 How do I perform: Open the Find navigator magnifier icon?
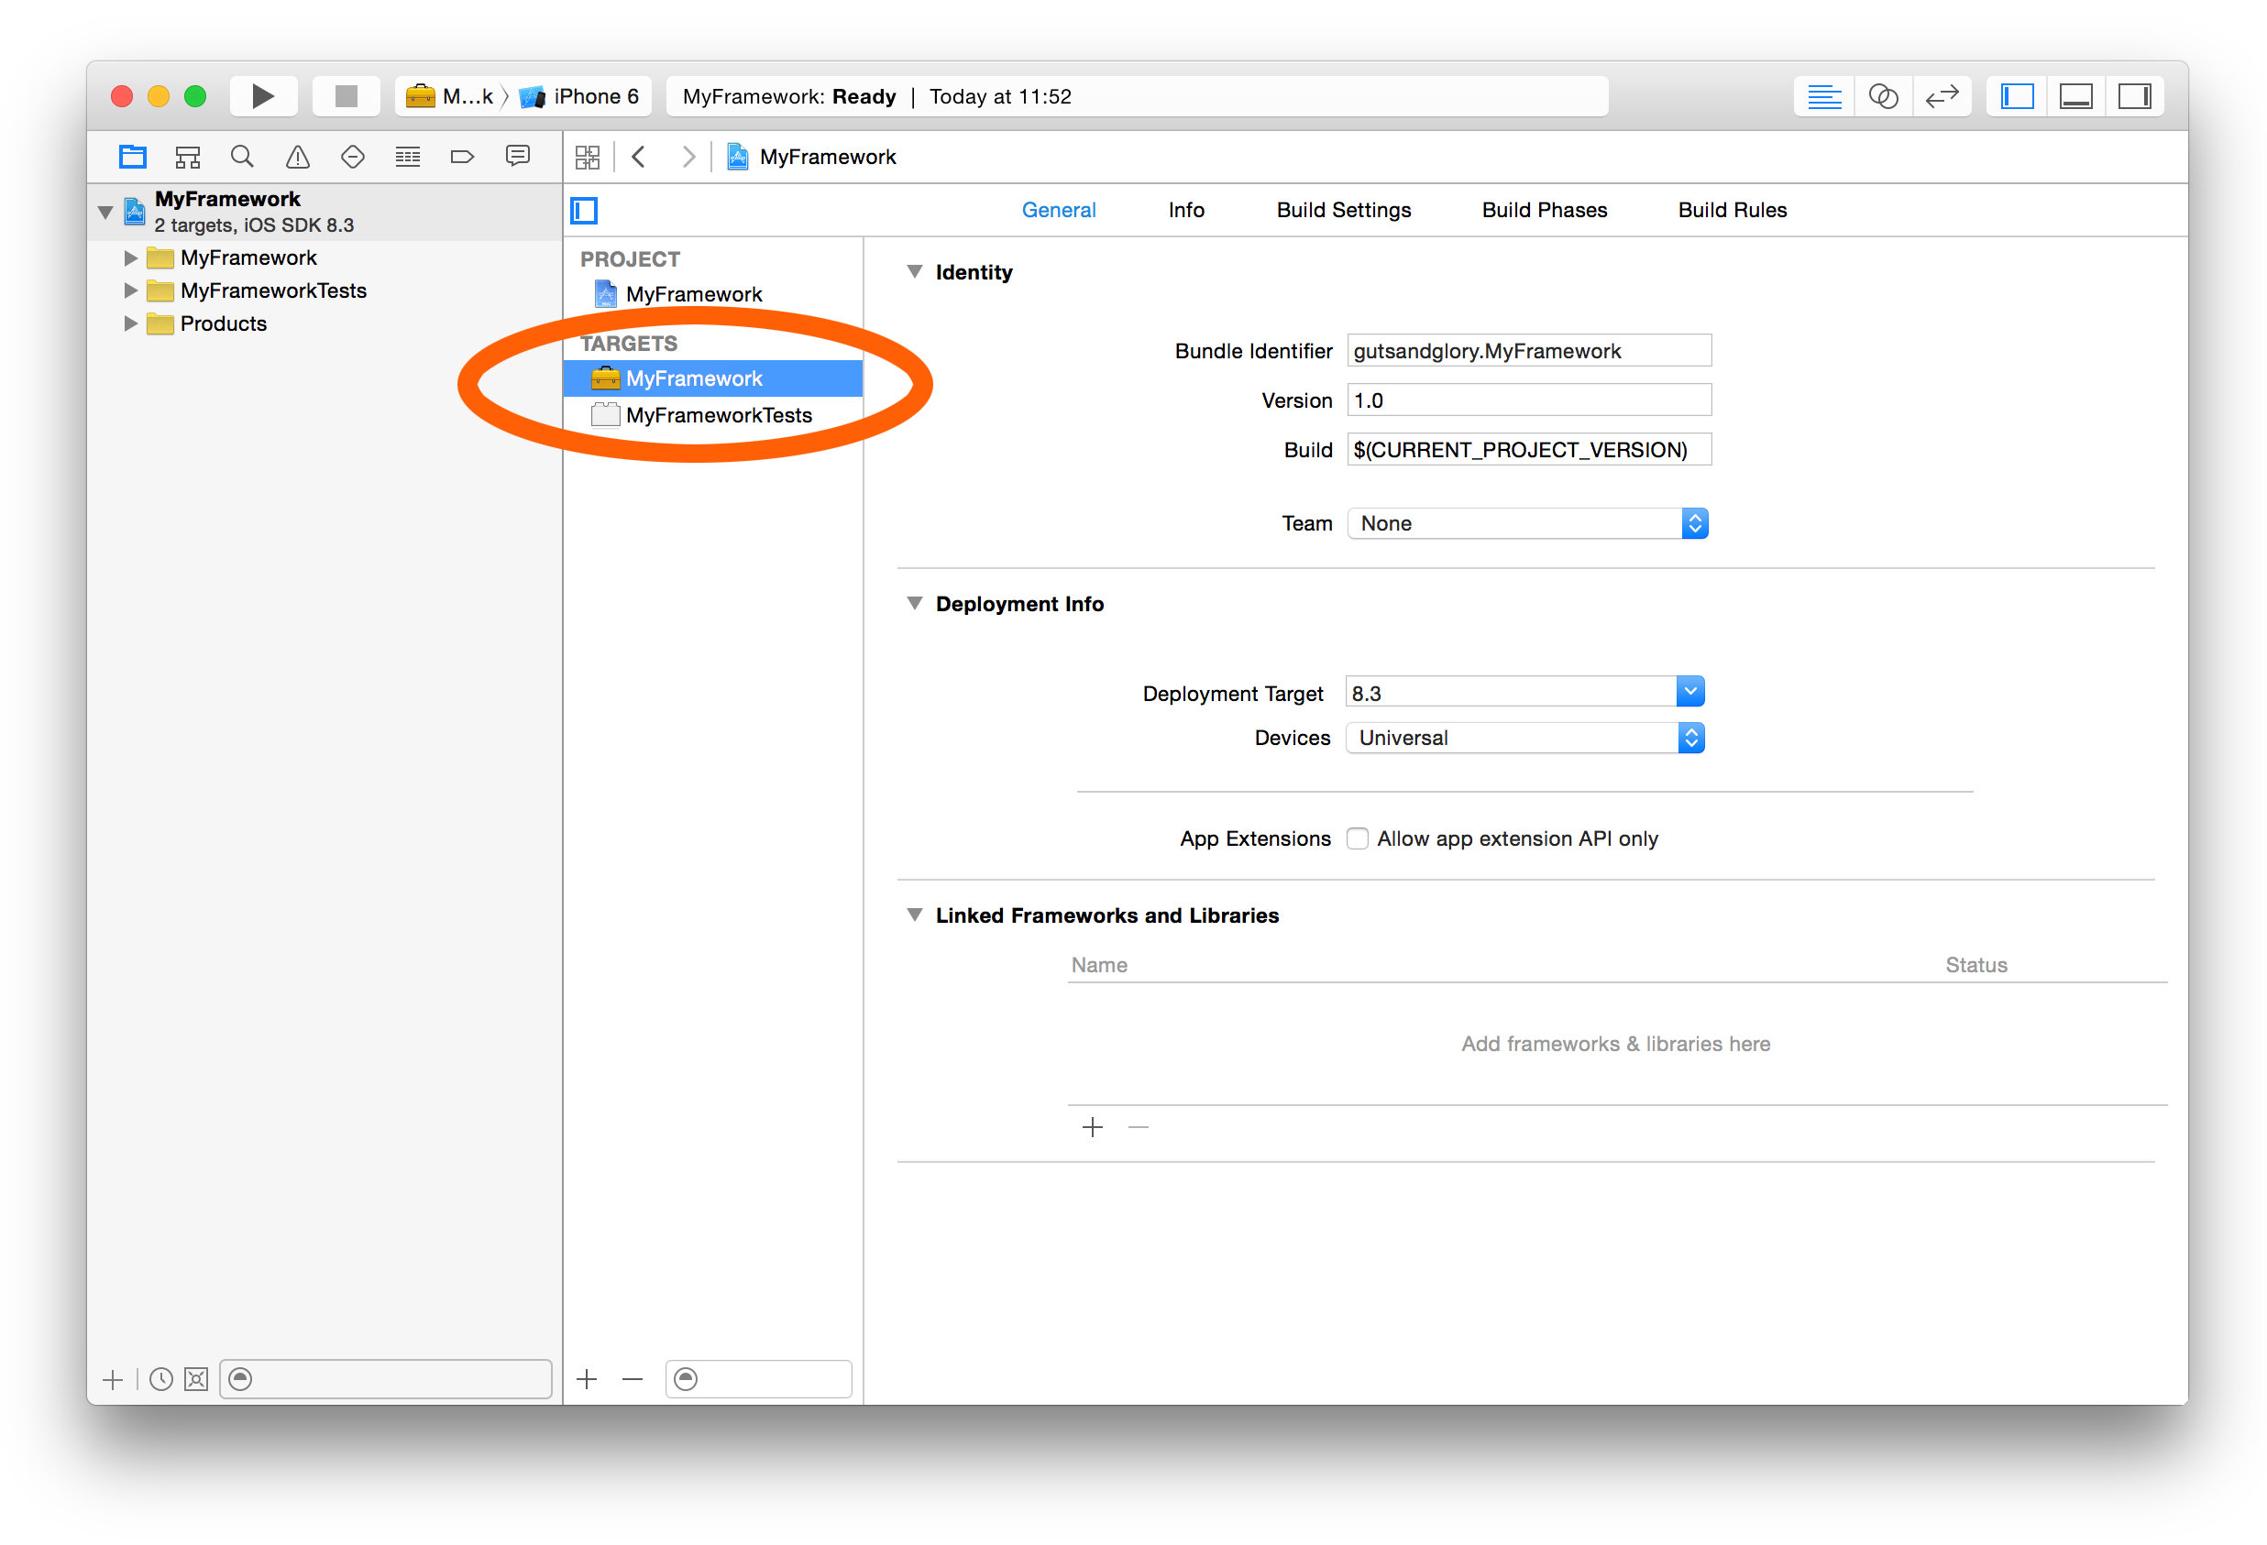click(x=242, y=156)
